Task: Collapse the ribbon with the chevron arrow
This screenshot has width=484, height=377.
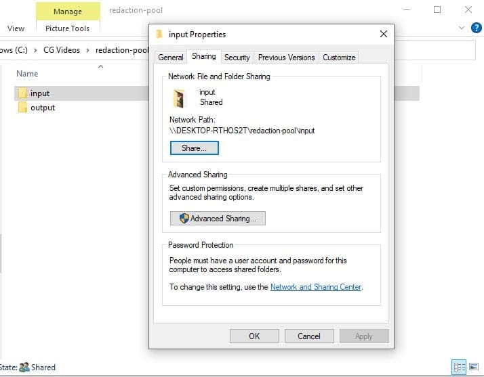Action: pos(462,28)
